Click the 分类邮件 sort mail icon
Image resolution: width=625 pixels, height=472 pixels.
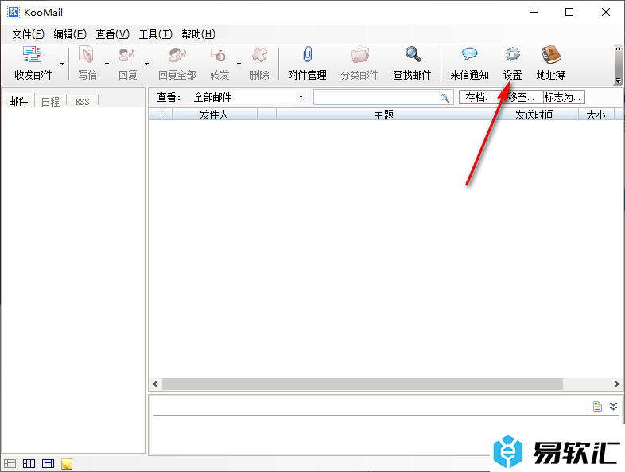(x=360, y=55)
